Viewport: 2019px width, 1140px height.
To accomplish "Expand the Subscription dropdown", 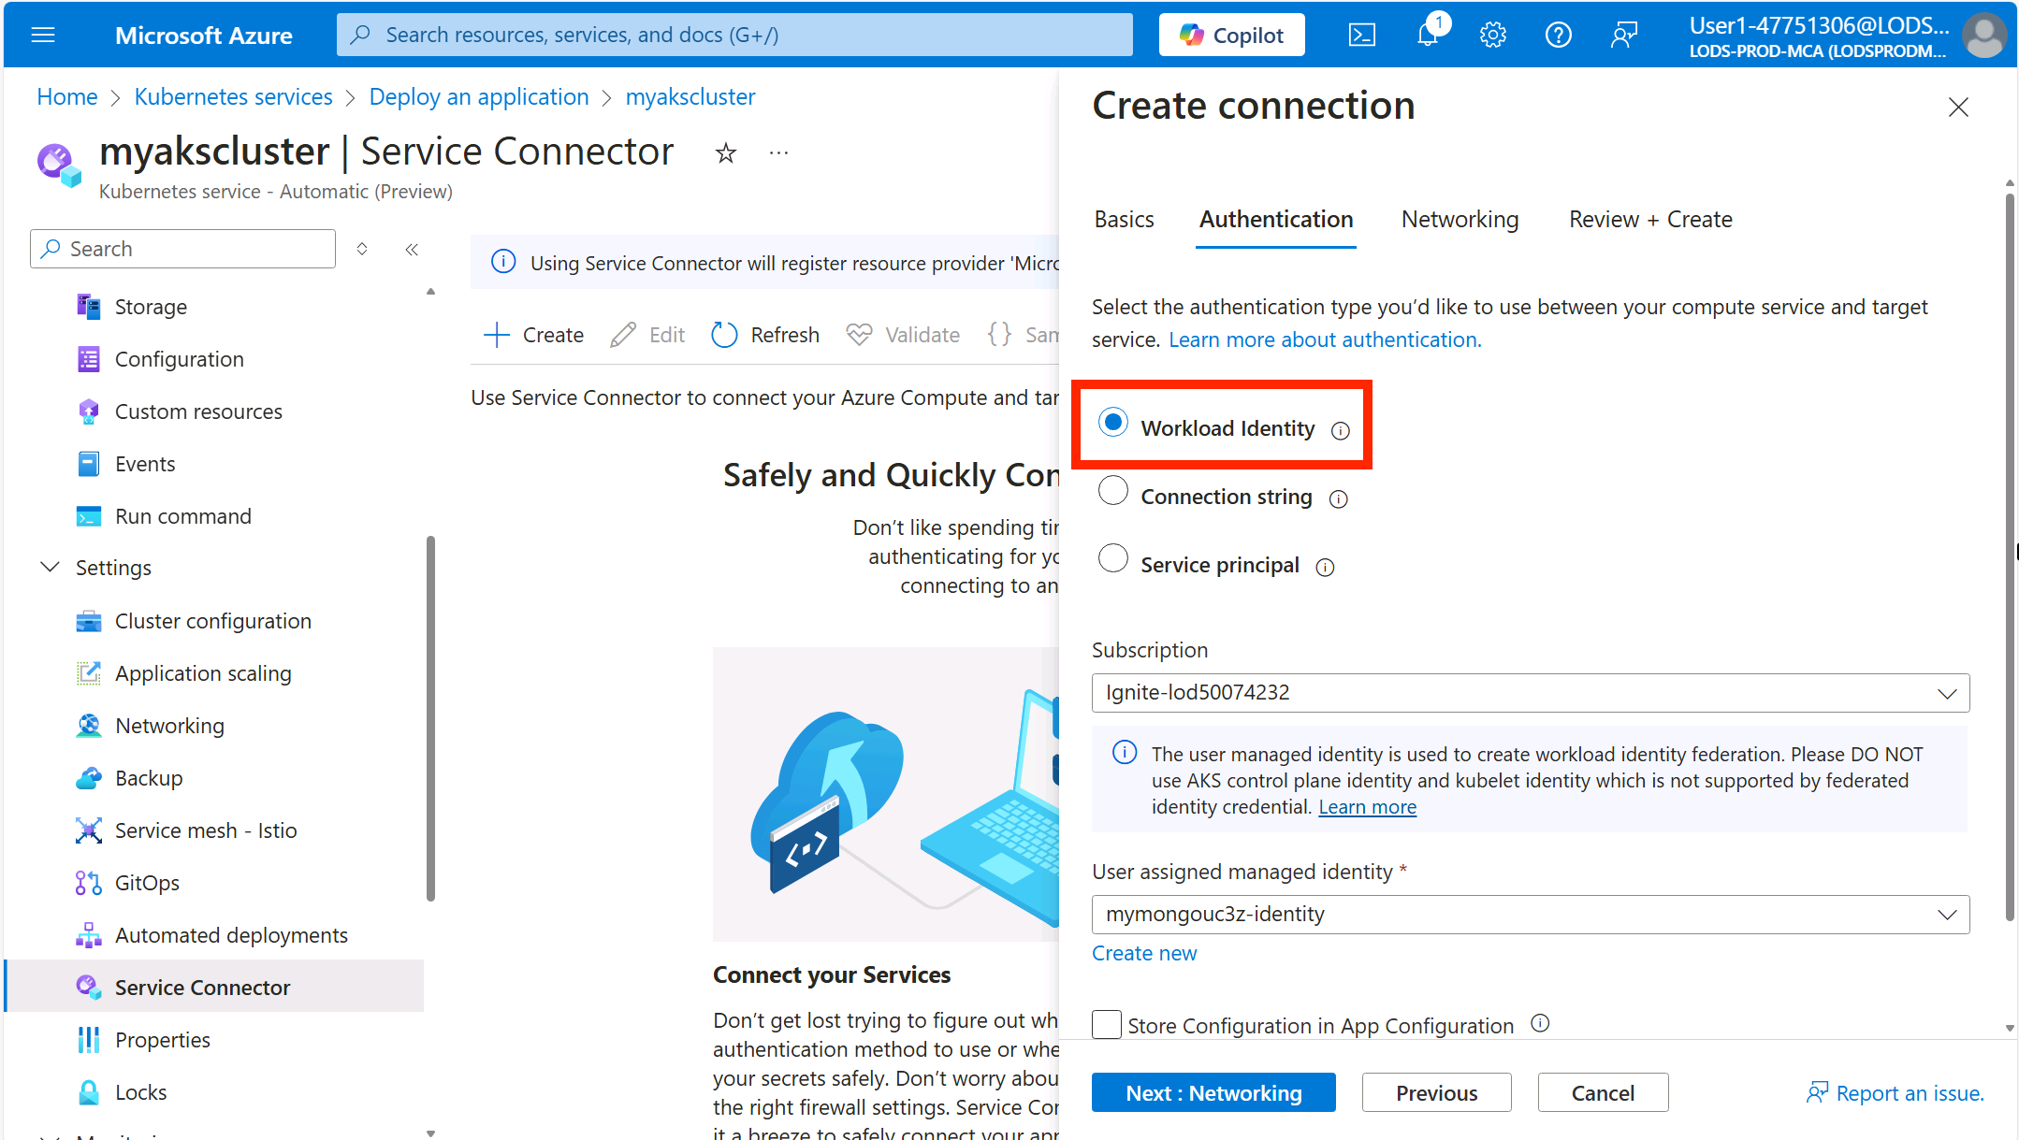I will click(1948, 693).
